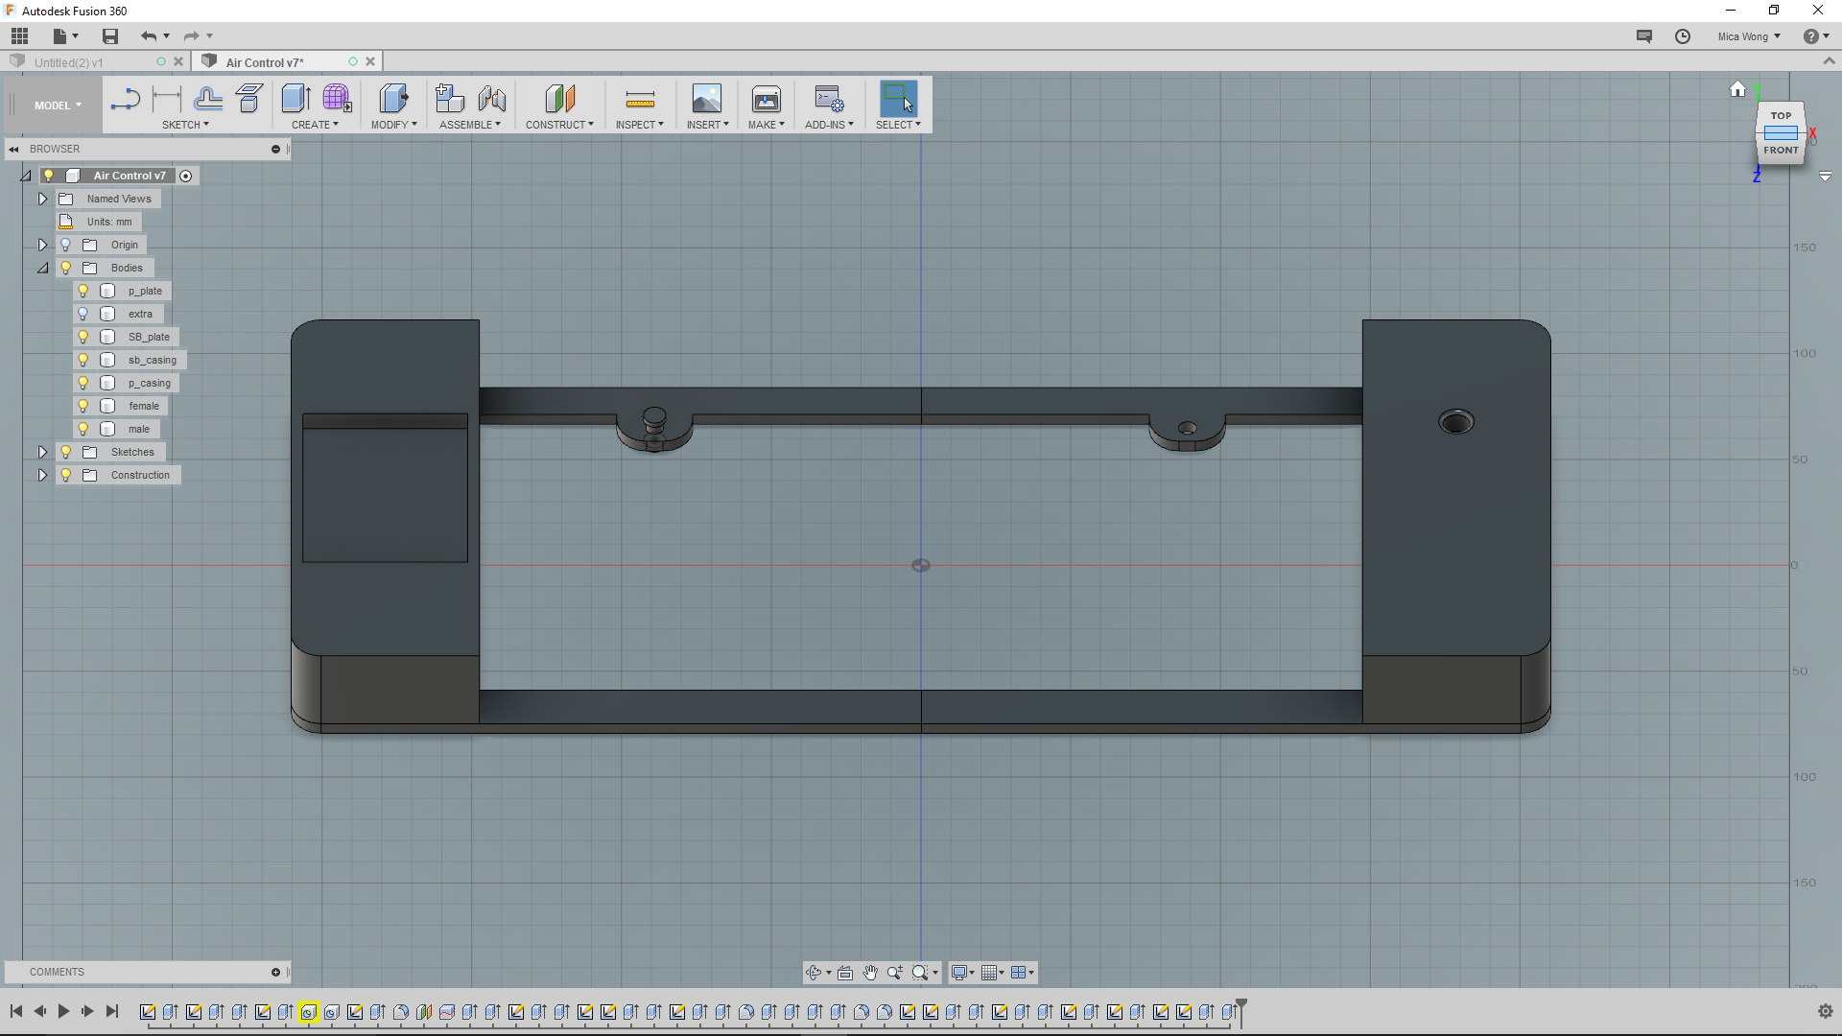Select the Pan hand tool
Screen dimensions: 1842x1036
click(x=870, y=973)
